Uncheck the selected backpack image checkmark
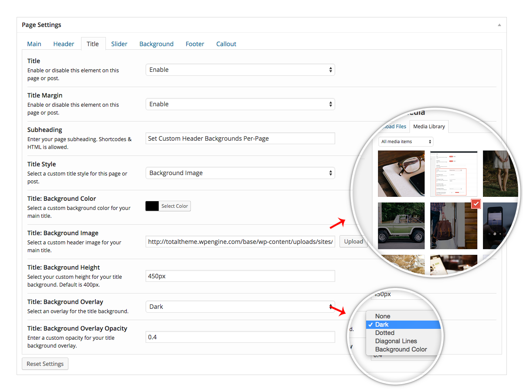Screen dimensions: 523x392 [x=475, y=204]
